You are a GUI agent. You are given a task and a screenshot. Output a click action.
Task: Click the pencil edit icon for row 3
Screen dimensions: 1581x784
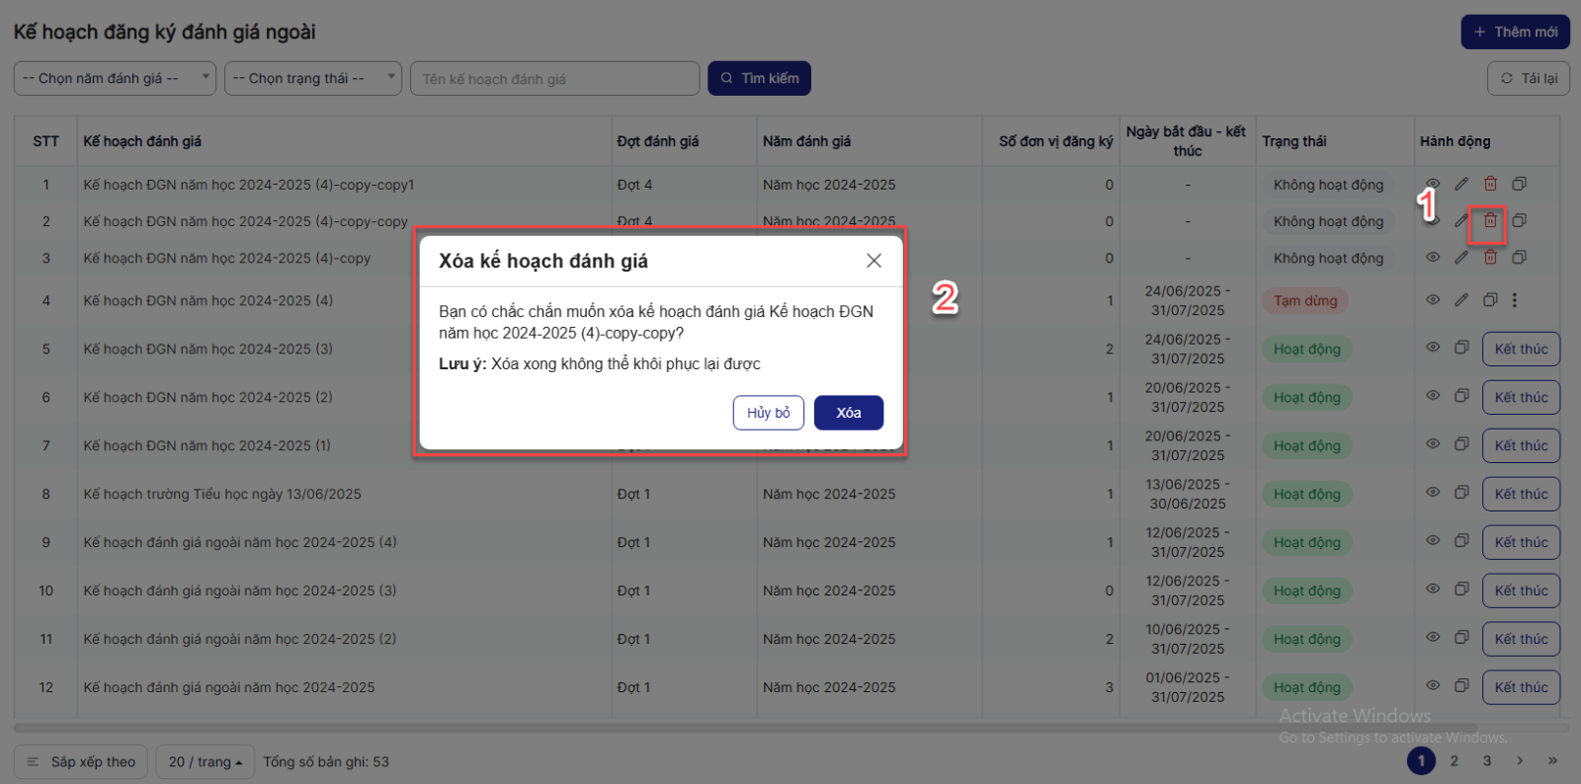[1461, 258]
